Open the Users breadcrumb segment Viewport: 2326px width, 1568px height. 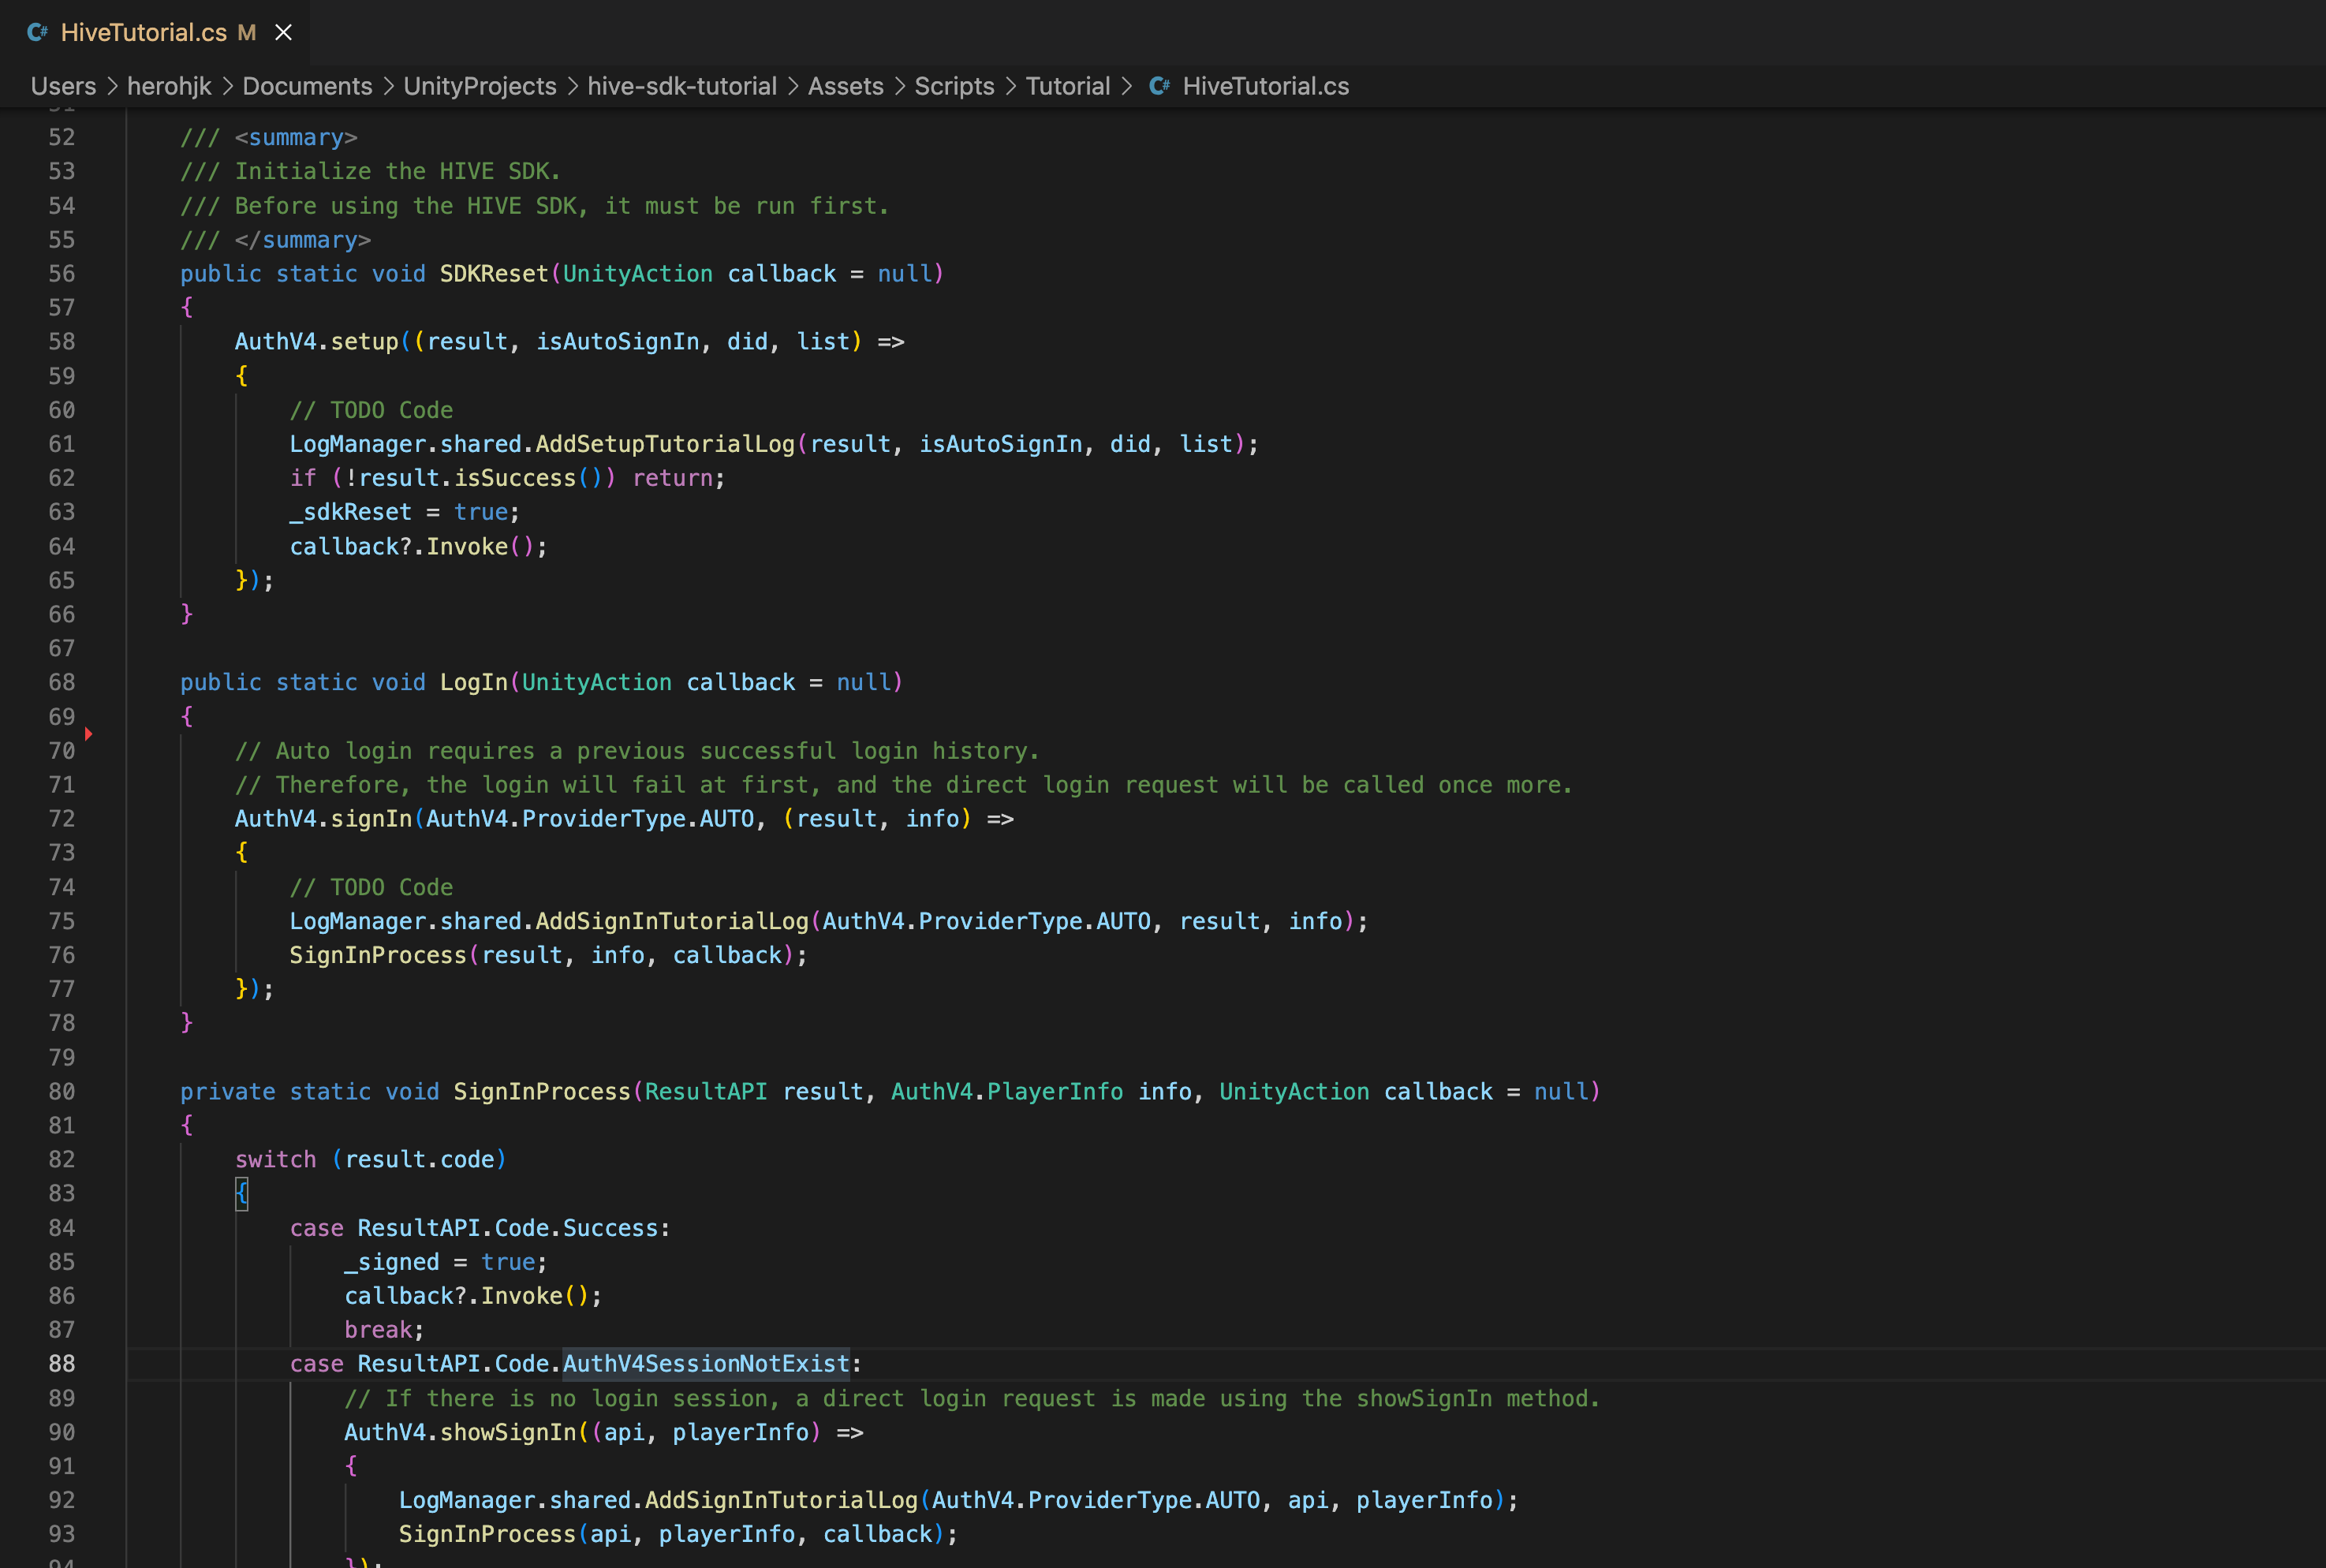[x=64, y=86]
